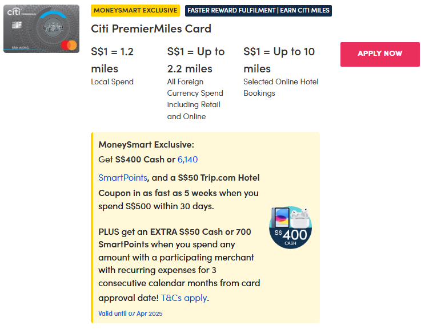Click the Citi PremierMiles card image
The height and width of the screenshot is (330, 421).
(41, 28)
